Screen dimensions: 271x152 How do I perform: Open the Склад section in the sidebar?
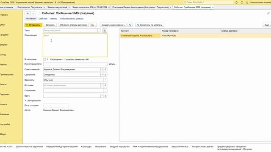(3, 54)
